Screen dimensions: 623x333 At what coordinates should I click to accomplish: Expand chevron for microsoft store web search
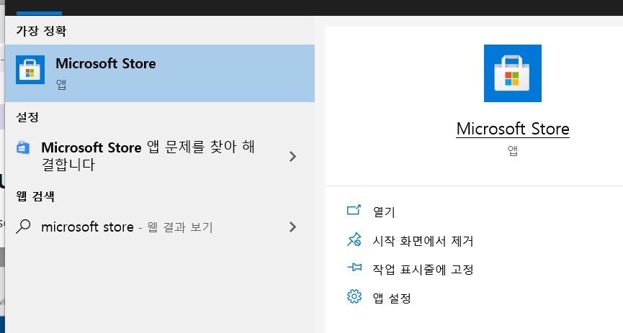(293, 227)
